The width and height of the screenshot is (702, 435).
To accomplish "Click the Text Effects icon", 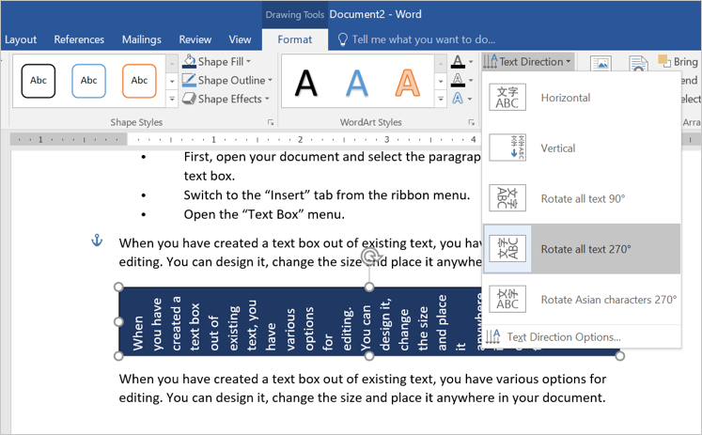I will click(x=457, y=99).
